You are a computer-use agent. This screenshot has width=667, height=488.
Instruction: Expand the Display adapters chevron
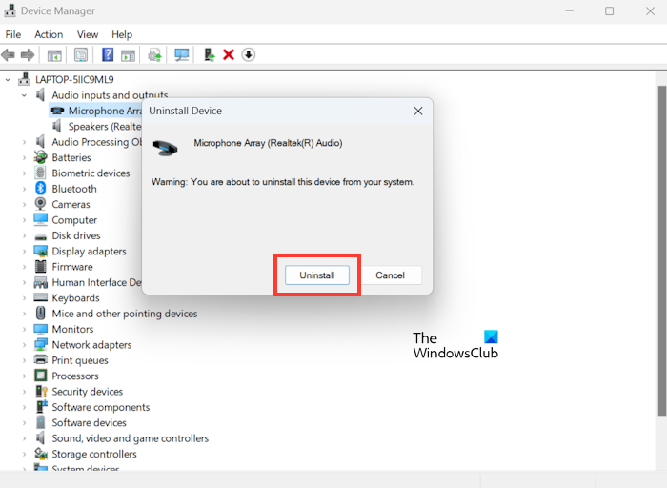[24, 252]
